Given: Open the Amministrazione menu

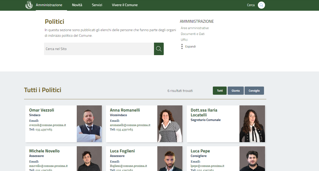Looking at the screenshot, I should point(49,5).
